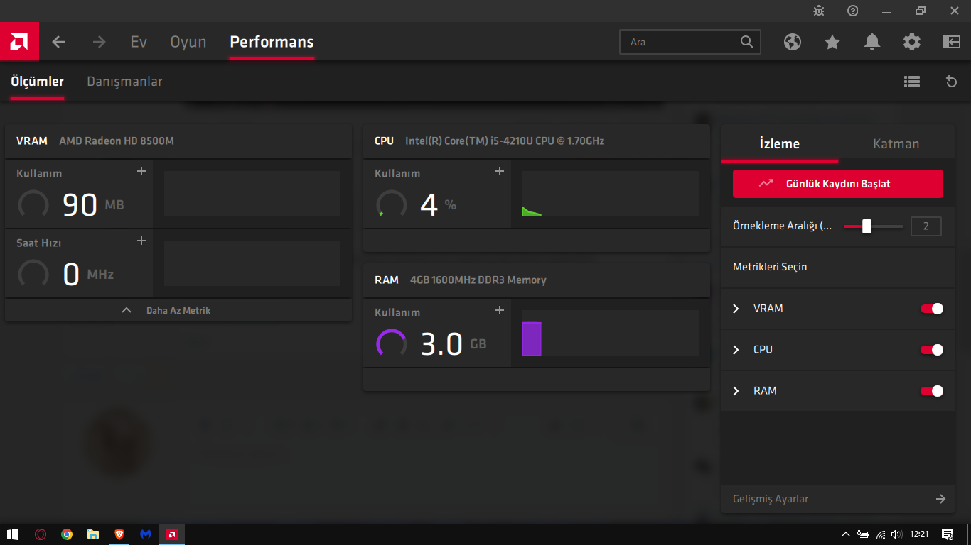Viewport: 971px width, 545px height.
Task: Click the AMD logo icon
Action: (x=19, y=42)
